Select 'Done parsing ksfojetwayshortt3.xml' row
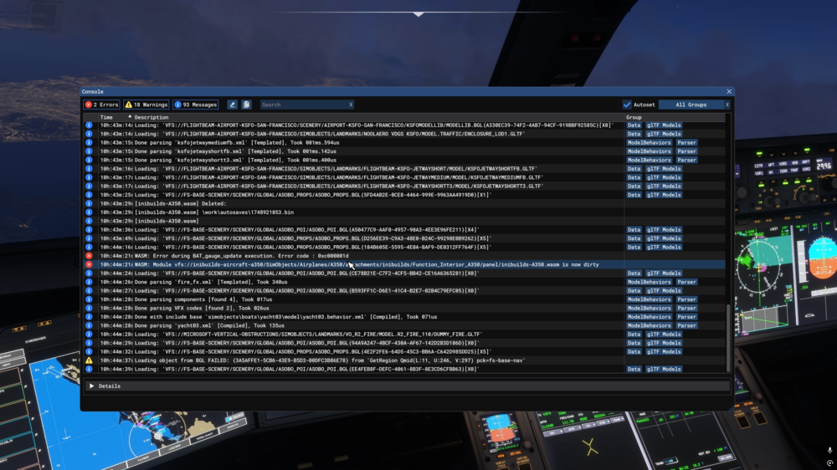 (x=404, y=160)
